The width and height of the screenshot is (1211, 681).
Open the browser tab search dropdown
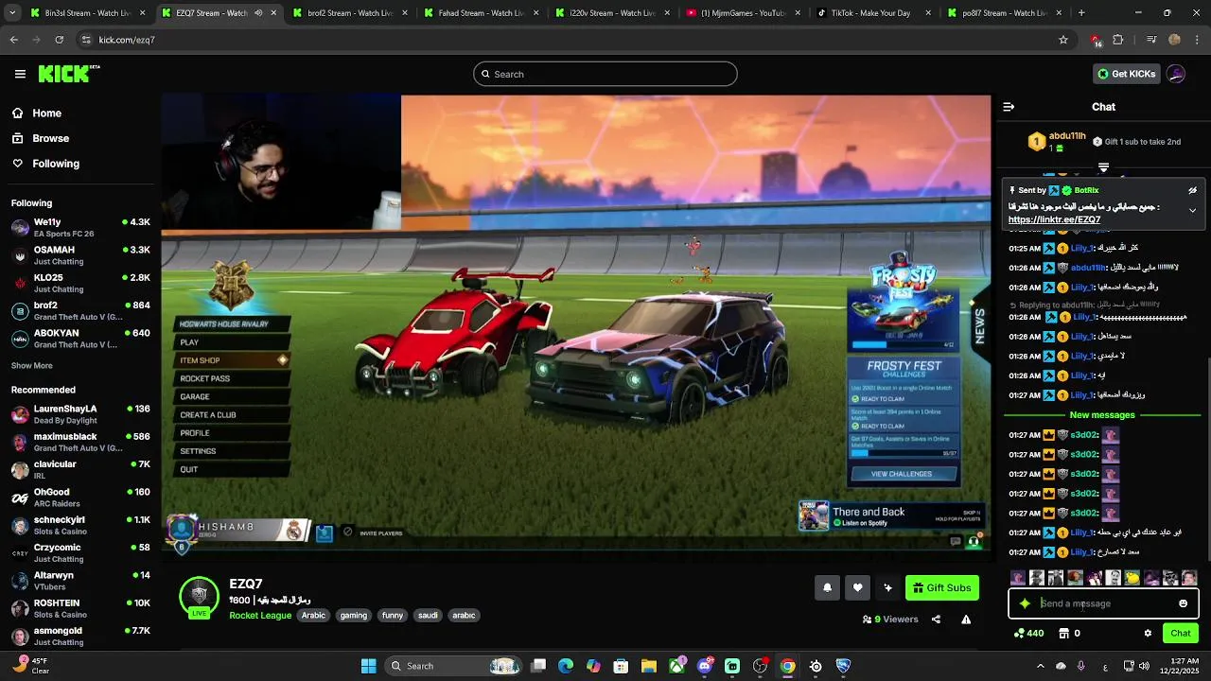pyautogui.click(x=13, y=13)
